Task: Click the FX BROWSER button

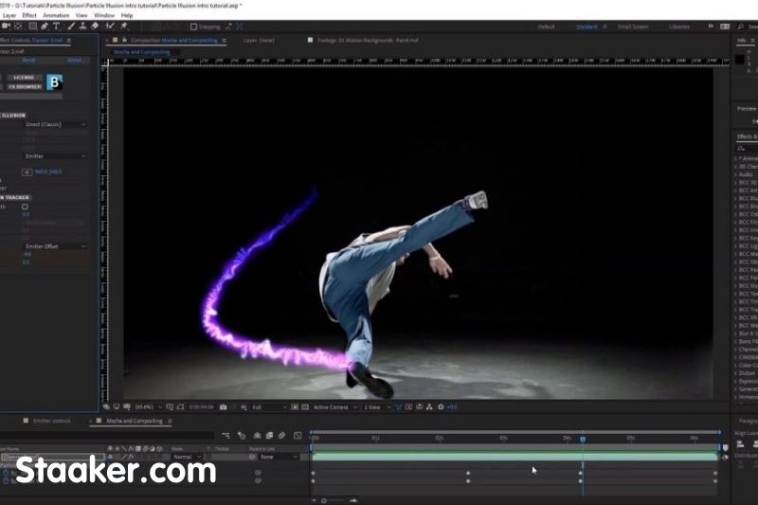Action: click(x=24, y=87)
